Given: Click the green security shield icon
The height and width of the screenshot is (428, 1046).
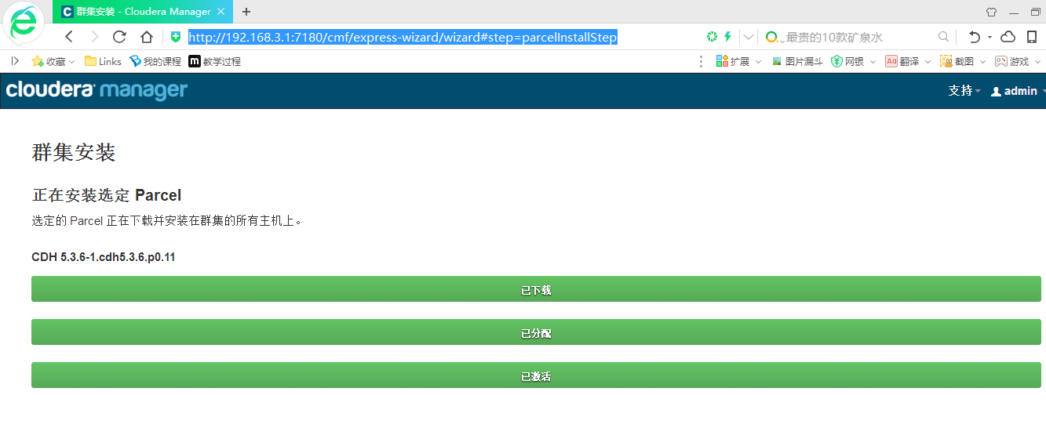Looking at the screenshot, I should (x=176, y=37).
